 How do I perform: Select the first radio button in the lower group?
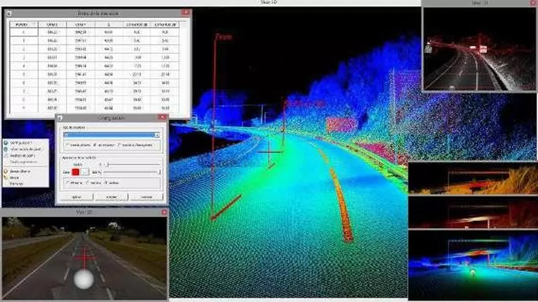(67, 182)
